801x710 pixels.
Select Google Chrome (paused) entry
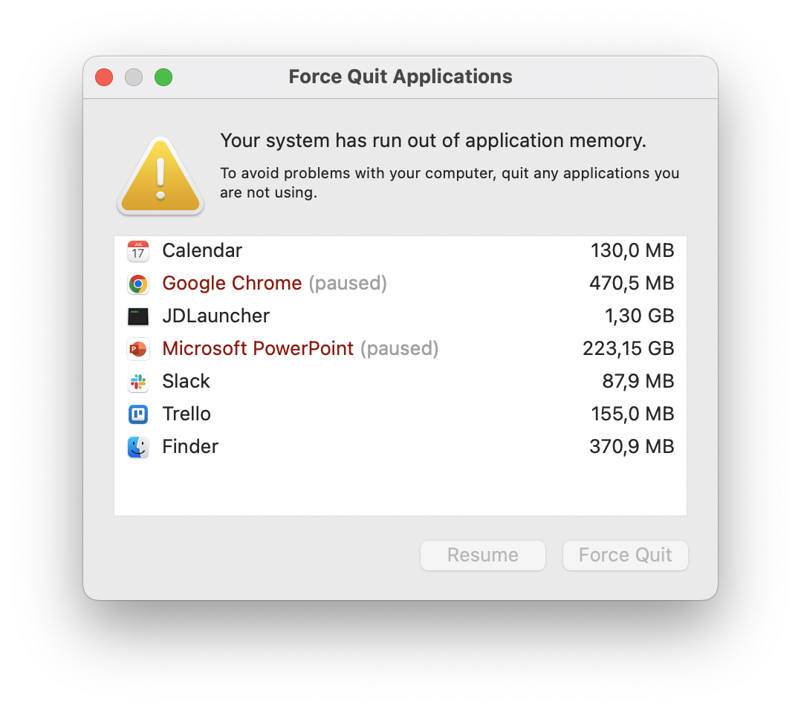click(400, 283)
